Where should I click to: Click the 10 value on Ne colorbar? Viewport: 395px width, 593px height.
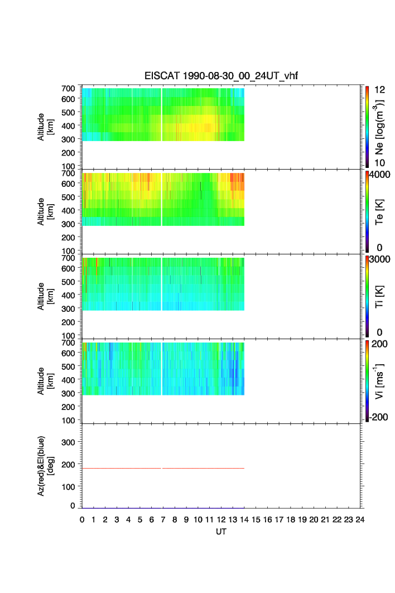[x=380, y=163]
